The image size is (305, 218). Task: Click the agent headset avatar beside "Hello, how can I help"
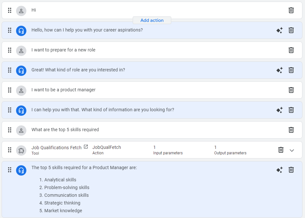[x=21, y=30]
